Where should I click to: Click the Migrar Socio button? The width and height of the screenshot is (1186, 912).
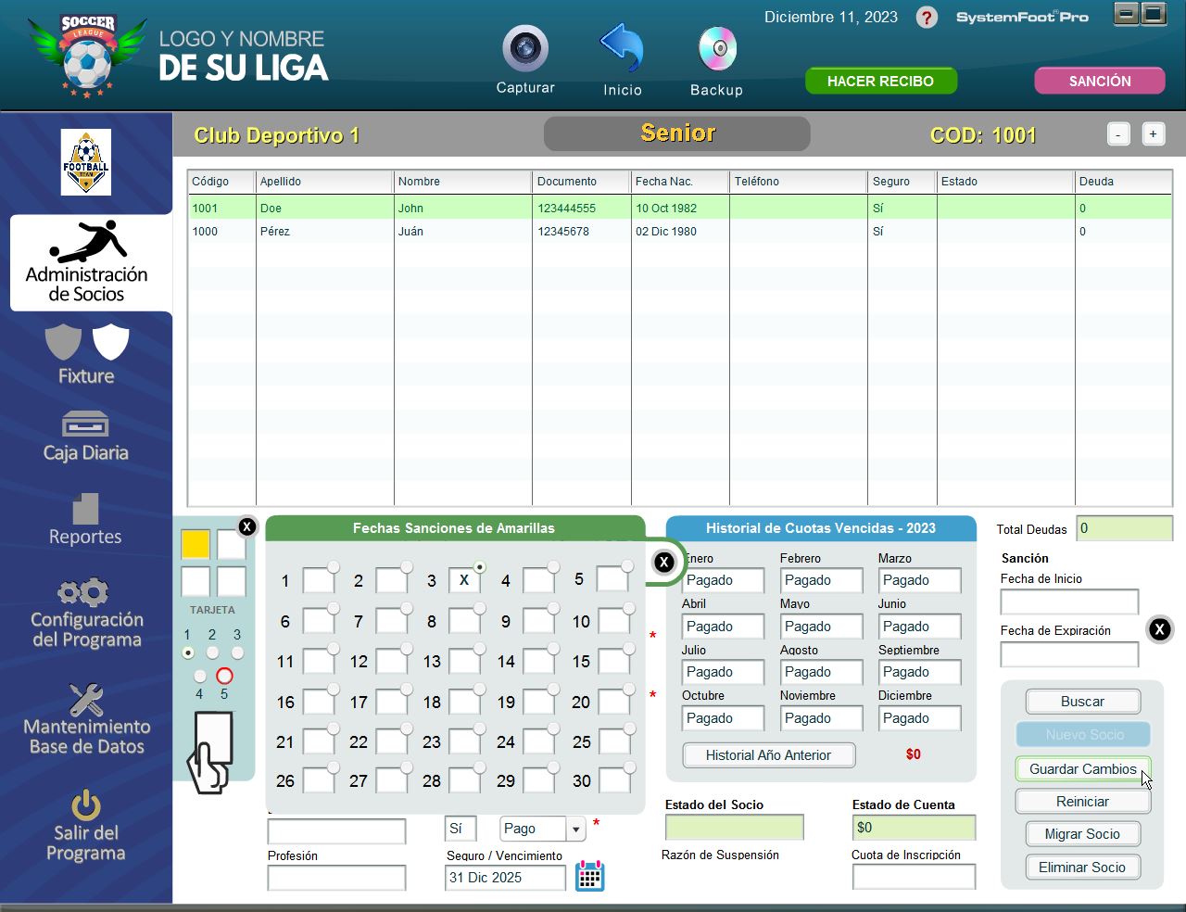click(x=1082, y=834)
